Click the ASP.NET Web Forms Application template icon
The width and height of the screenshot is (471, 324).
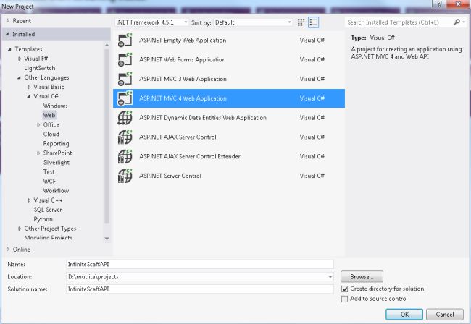click(125, 59)
